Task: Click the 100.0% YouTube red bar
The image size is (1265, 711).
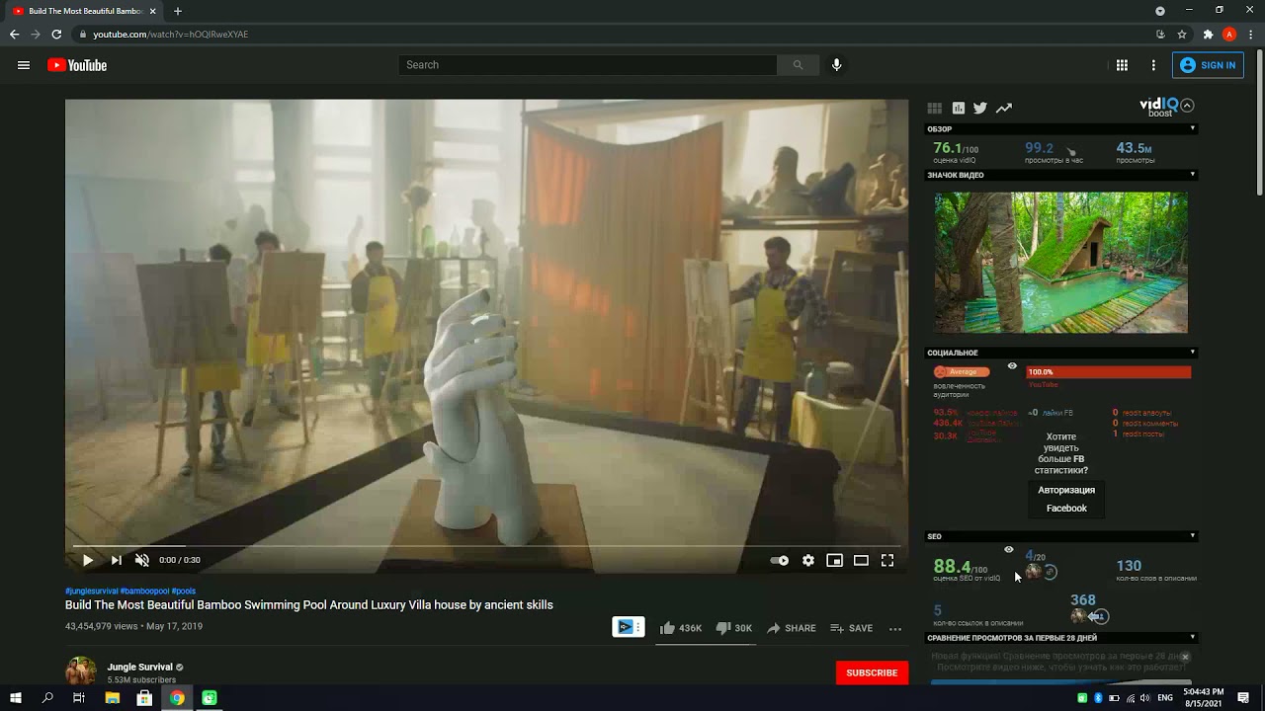Action: (1108, 372)
